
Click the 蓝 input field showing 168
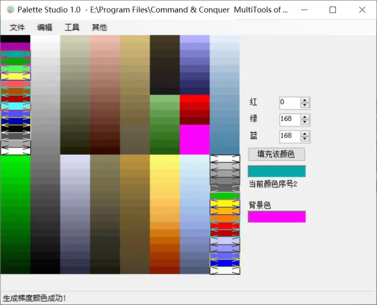tap(290, 137)
